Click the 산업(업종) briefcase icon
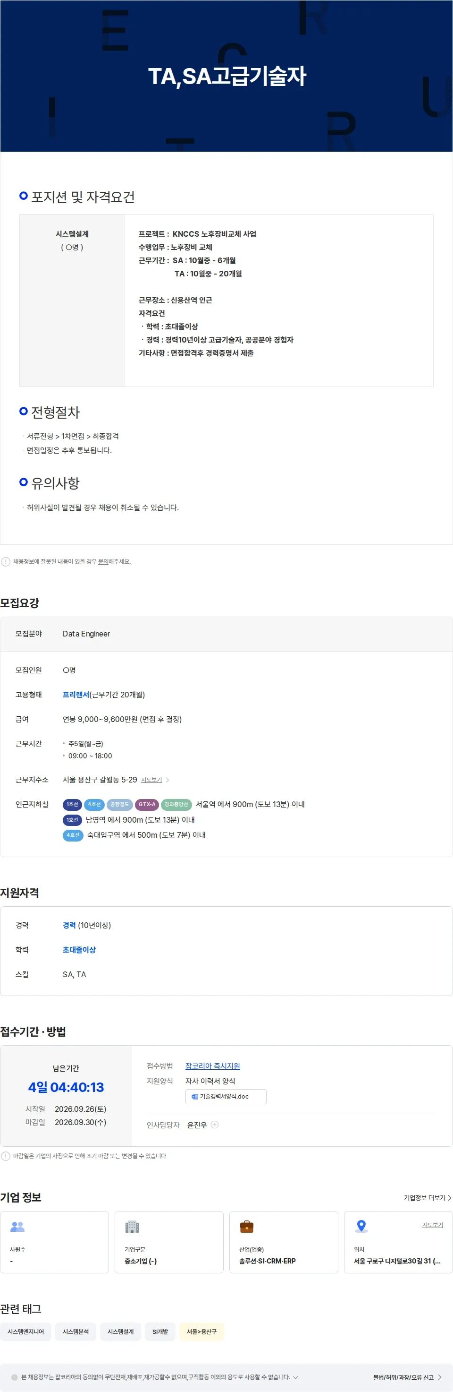 (247, 1227)
